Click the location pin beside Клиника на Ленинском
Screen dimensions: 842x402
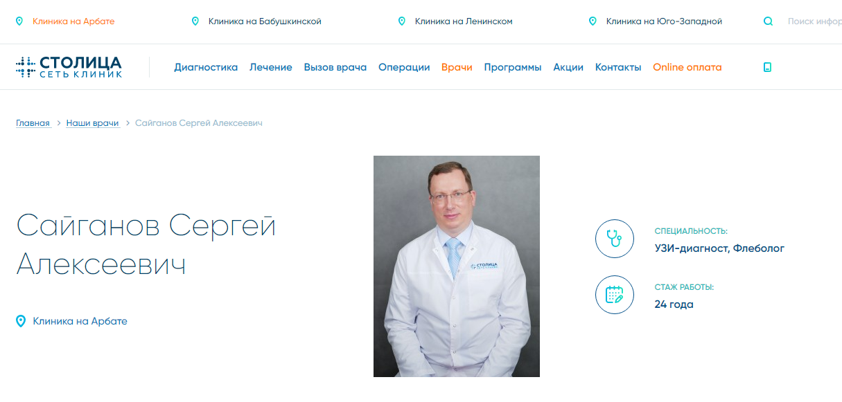tap(402, 21)
